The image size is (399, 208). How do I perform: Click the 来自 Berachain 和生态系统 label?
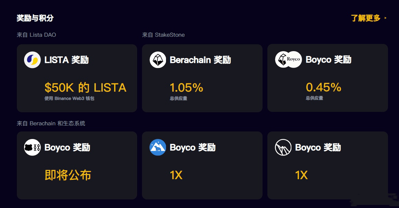click(51, 123)
